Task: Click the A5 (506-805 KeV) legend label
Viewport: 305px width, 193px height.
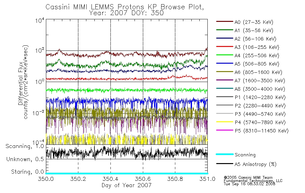Action: (x=257, y=64)
